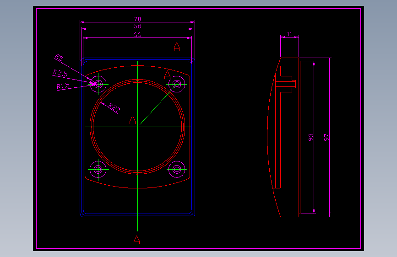Click the section letter A above the vertical section line
This screenshot has width=397, height=257.
(x=177, y=47)
